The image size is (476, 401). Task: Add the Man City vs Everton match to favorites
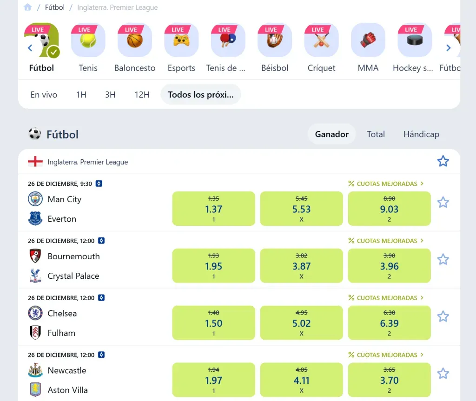coord(443,202)
